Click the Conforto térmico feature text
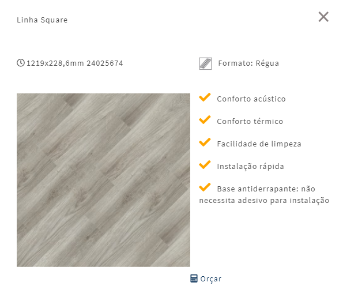The height and width of the screenshot is (301, 343). coord(250,122)
